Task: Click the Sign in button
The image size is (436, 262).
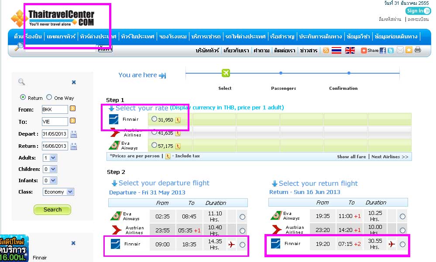Action: point(418,11)
